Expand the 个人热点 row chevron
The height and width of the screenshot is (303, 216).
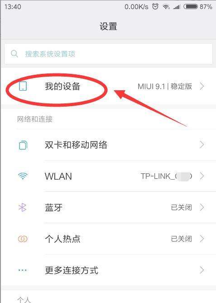[x=202, y=239]
